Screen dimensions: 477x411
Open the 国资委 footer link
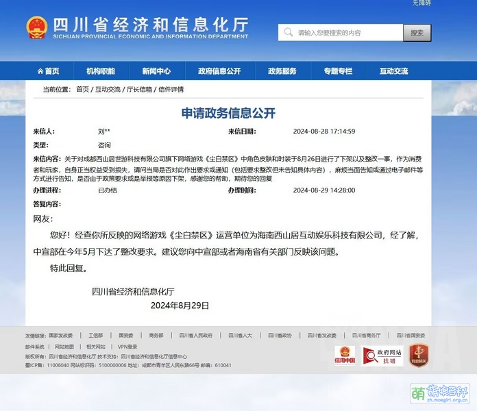point(126,335)
